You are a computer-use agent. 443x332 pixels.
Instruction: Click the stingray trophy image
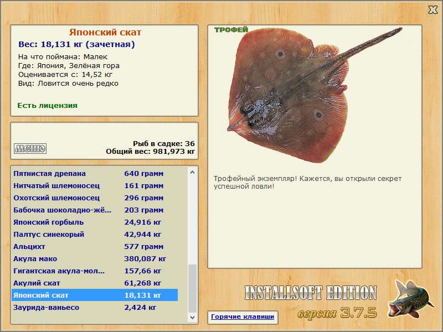pyautogui.click(x=313, y=95)
